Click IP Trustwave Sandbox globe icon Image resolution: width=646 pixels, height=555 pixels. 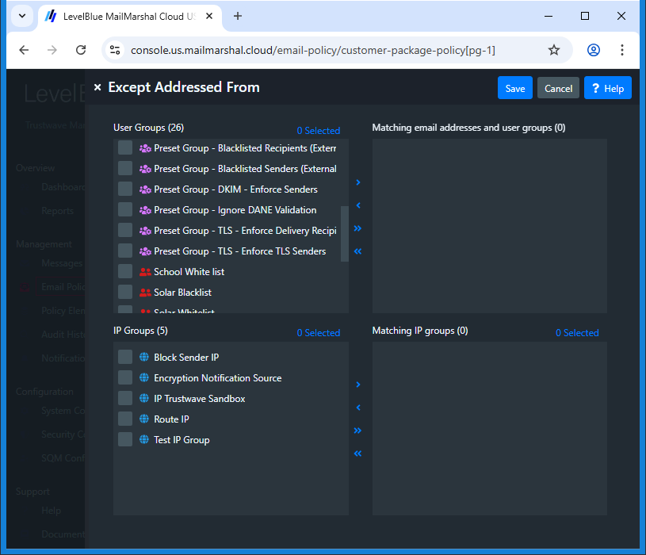[x=143, y=398]
